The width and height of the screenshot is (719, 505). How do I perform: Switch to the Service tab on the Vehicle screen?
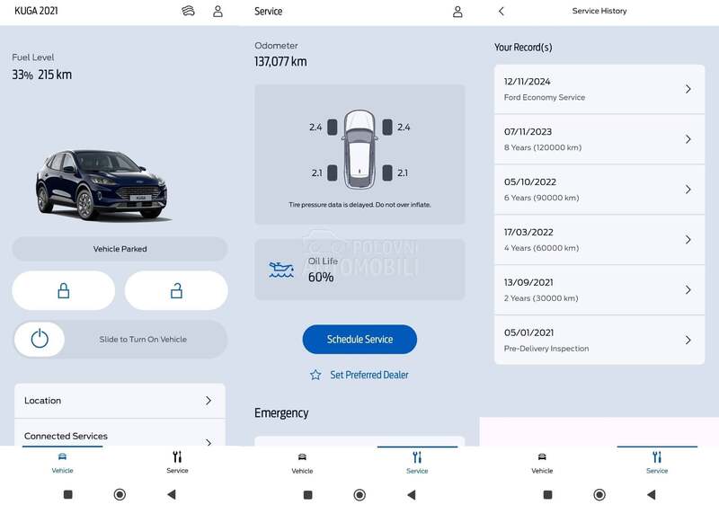point(177,462)
